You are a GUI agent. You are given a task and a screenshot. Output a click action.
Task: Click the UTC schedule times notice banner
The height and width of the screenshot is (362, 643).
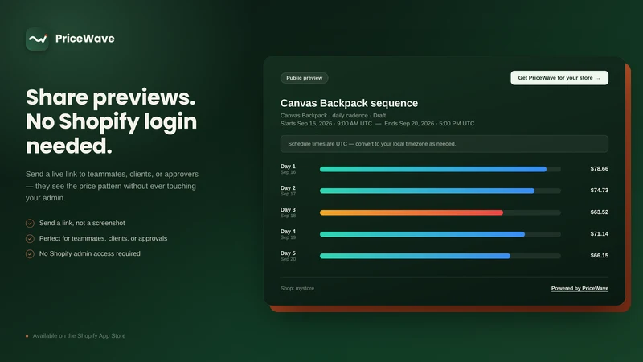(444, 144)
